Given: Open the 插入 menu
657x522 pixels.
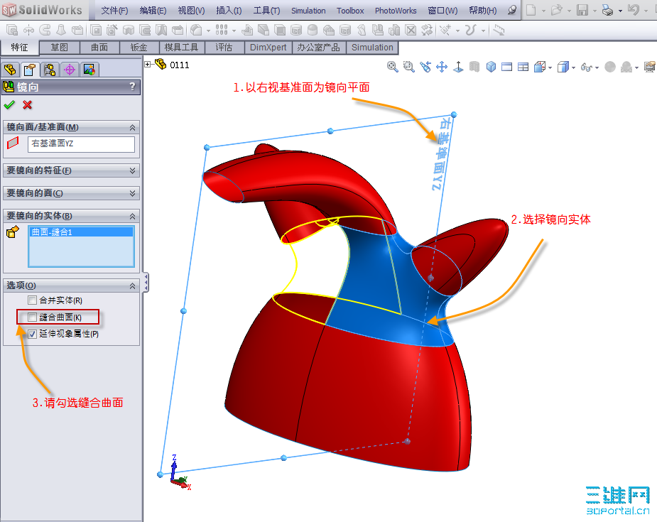Looking at the screenshot, I should tap(229, 11).
